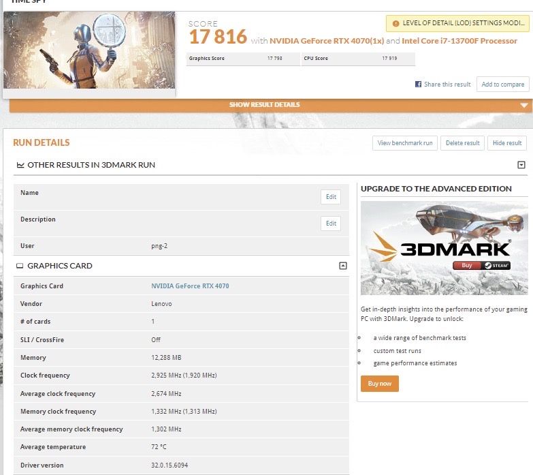Click the Memory value 12,288 MB
Screen dimensions: 533x475
(x=166, y=357)
